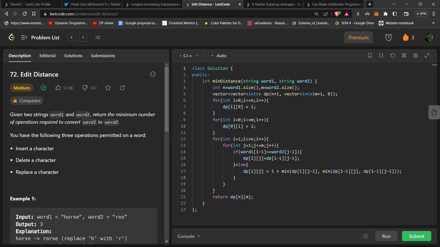
Task: Click the description pane scrollbar
Action: pyautogui.click(x=167, y=99)
